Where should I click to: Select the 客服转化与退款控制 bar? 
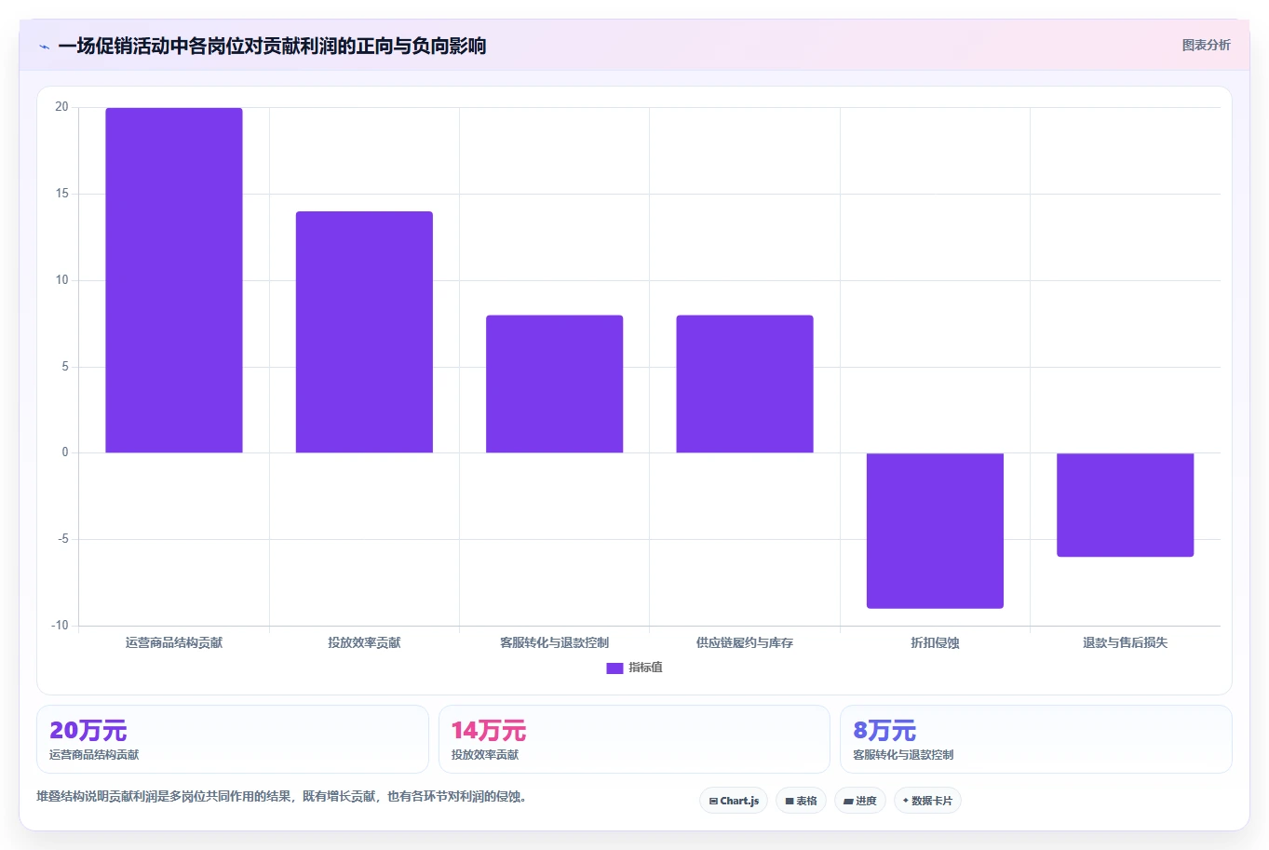pyautogui.click(x=555, y=384)
